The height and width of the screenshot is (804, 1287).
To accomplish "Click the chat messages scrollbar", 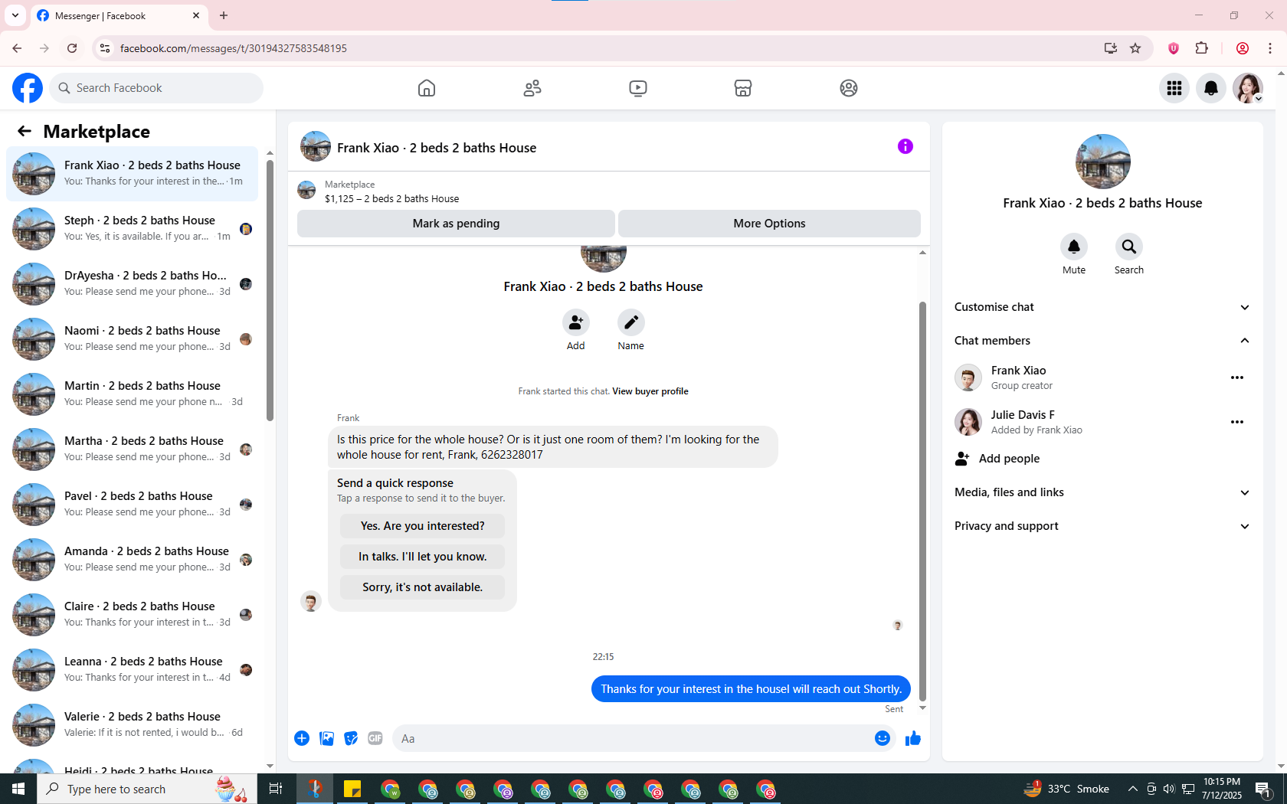I will coord(922,502).
